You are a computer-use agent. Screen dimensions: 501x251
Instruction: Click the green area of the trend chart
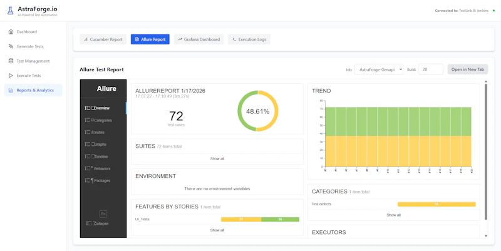(x=398, y=121)
